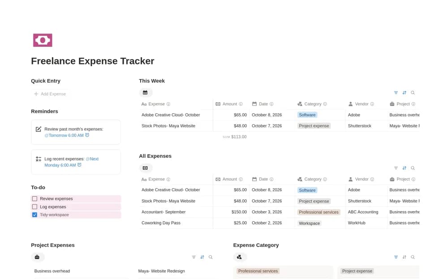Check the Review expenses to-do
Screen dimensions: 448x279
click(35, 199)
